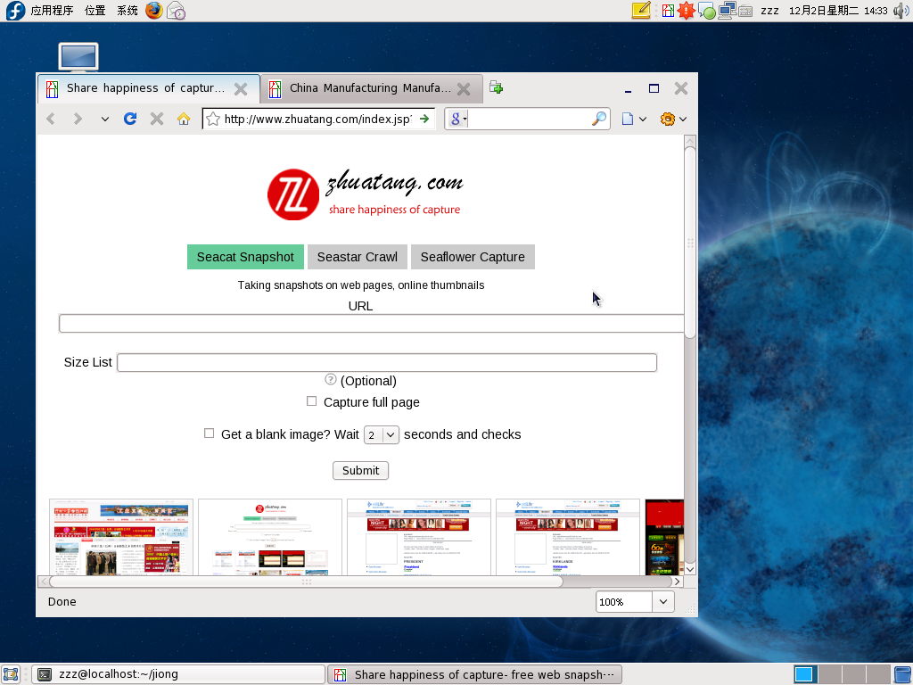Click the scroll right arrow
The height and width of the screenshot is (685, 913).
click(x=678, y=582)
